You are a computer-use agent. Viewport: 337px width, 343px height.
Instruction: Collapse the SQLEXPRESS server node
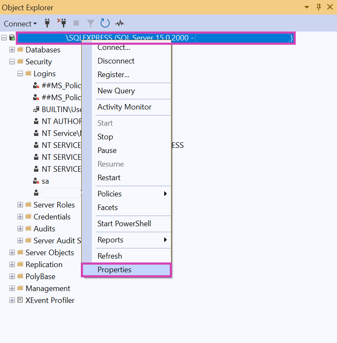pyautogui.click(x=4, y=38)
